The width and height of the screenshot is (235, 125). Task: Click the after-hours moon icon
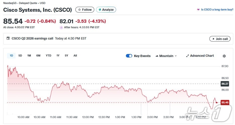(61, 27)
